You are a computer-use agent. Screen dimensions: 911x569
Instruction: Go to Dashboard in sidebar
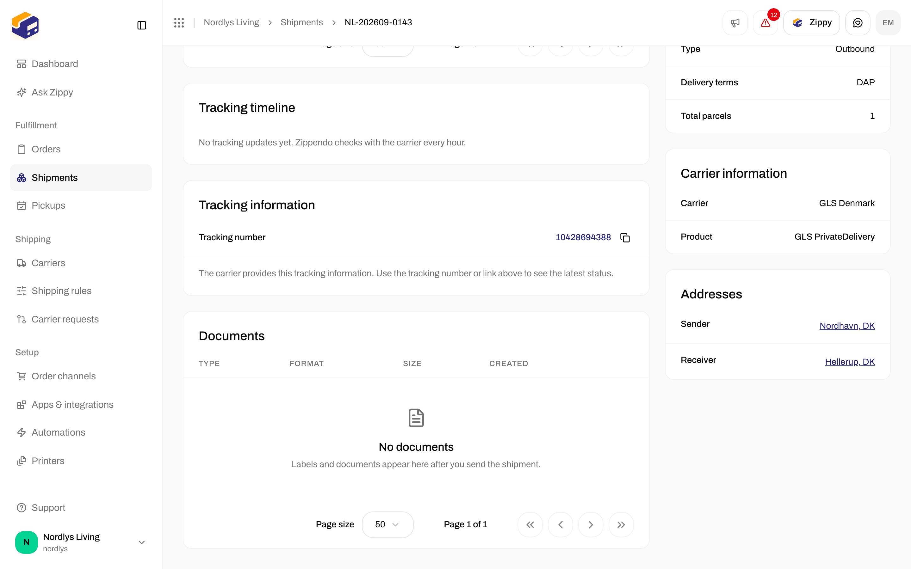[x=81, y=64]
